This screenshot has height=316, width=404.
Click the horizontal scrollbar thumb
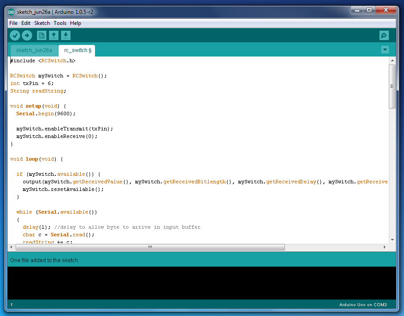150,247
